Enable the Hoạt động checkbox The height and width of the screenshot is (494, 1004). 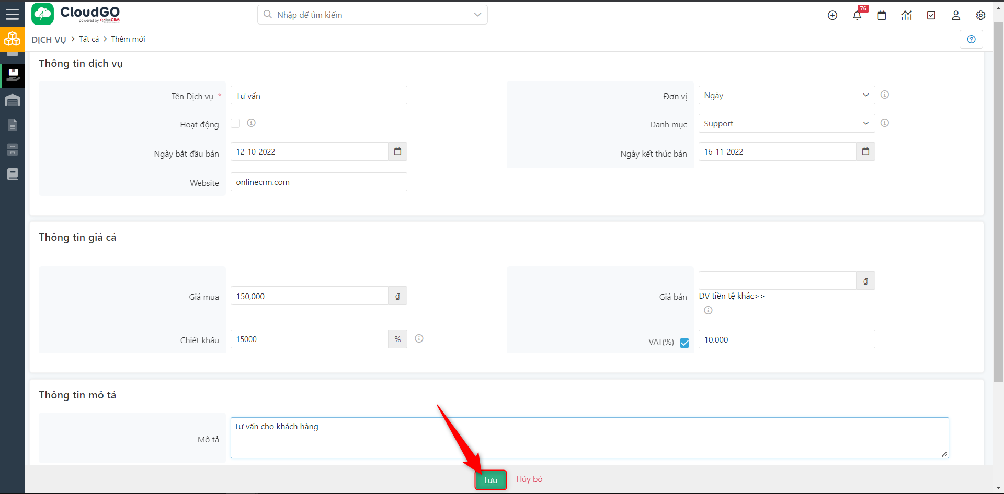pos(235,123)
